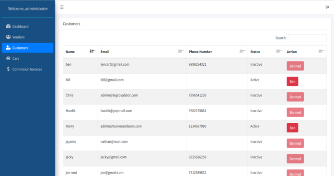Click Banned button for ben
This screenshot has height=176, width=334.
click(295, 66)
